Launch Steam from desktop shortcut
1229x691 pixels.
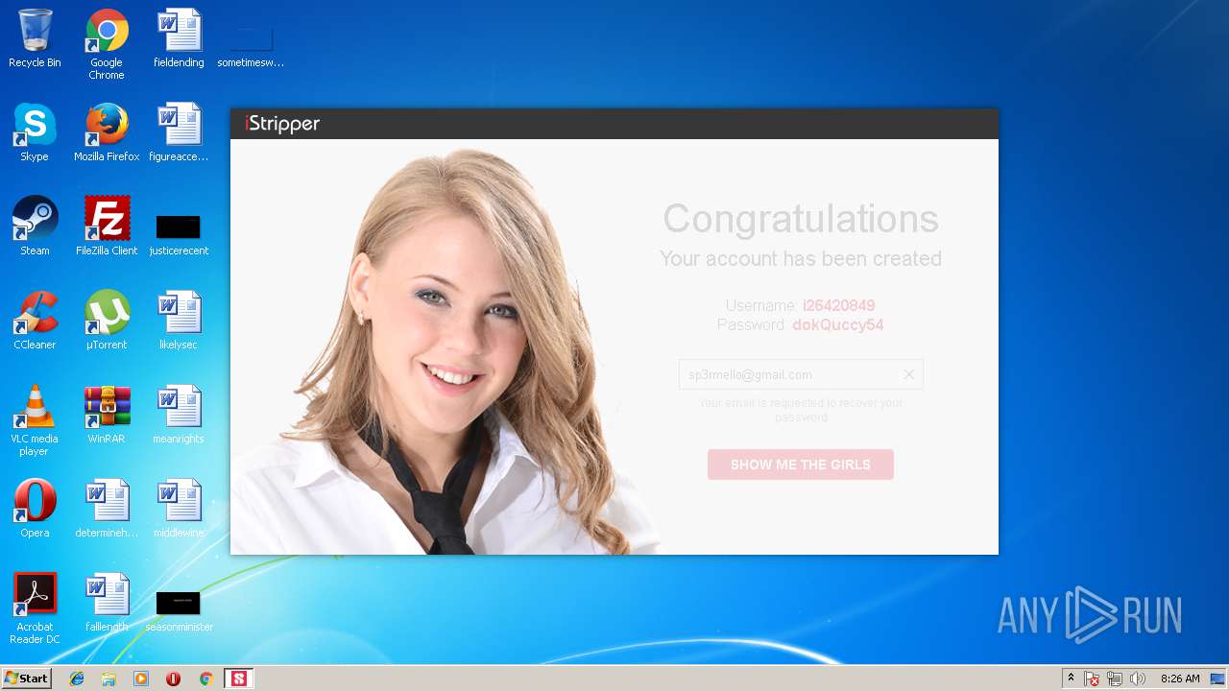click(x=35, y=226)
